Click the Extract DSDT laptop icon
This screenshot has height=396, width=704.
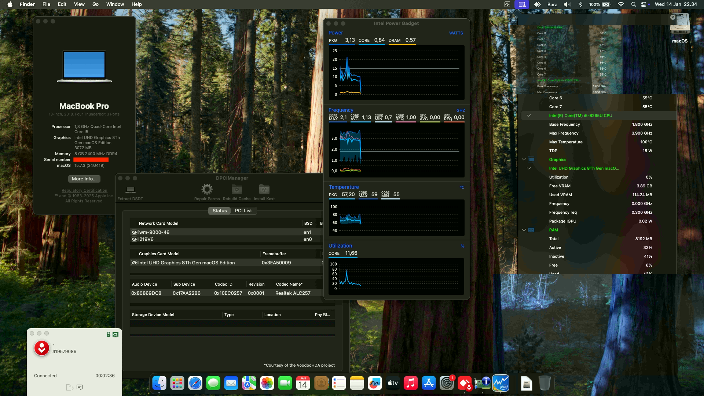[130, 190]
